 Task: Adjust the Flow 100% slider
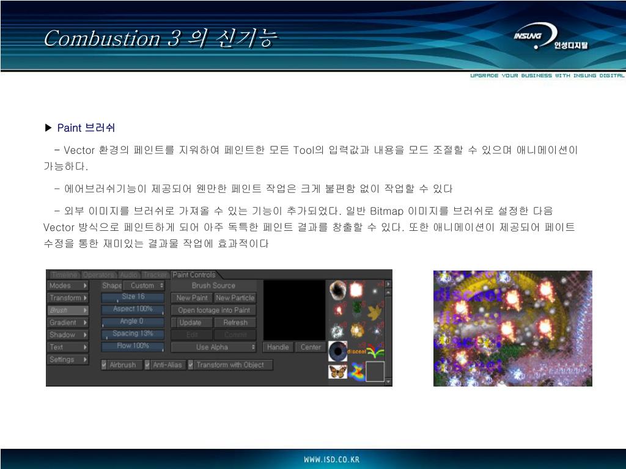click(x=133, y=347)
